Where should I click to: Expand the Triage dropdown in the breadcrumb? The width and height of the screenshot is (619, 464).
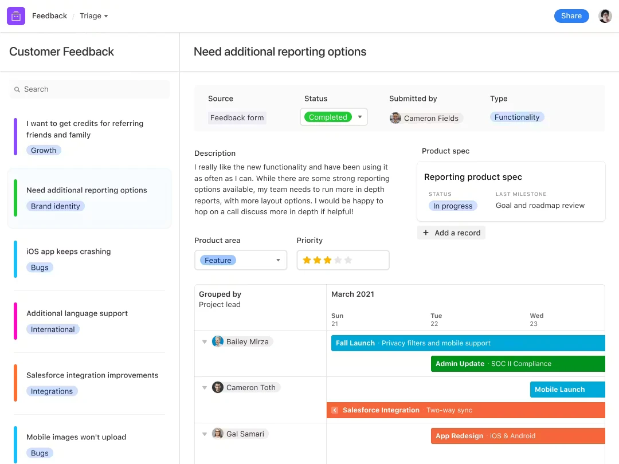click(x=105, y=15)
